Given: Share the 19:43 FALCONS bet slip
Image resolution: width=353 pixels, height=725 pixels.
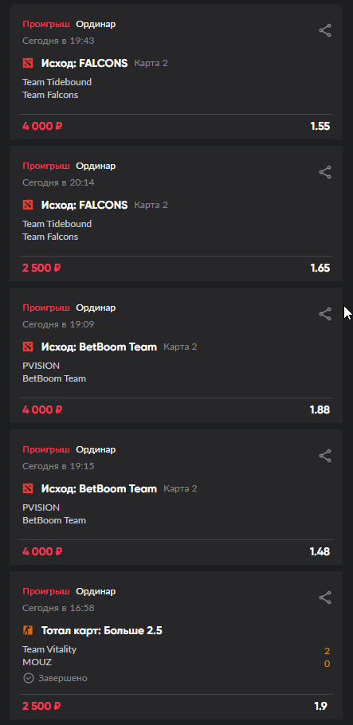Looking at the screenshot, I should (x=325, y=31).
